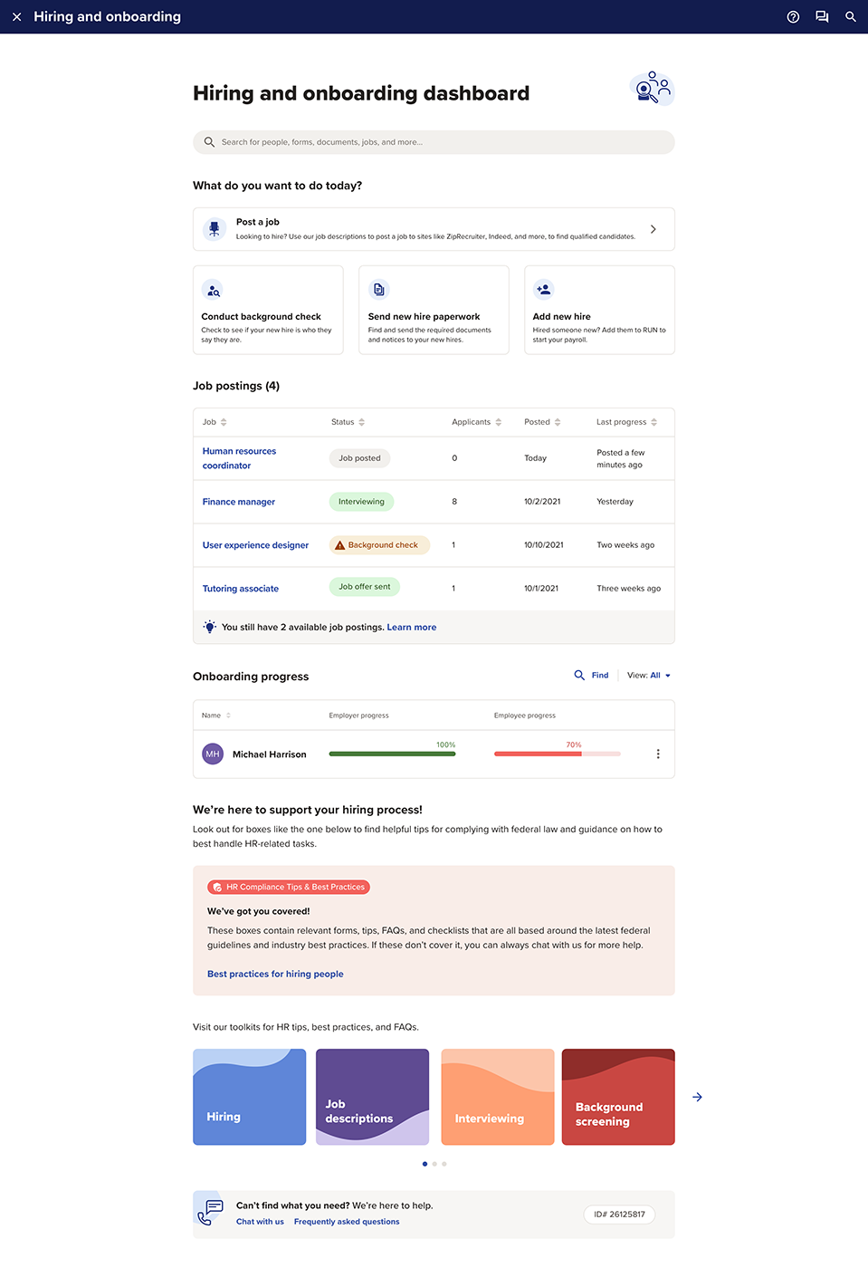This screenshot has width=868, height=1287.
Task: Click the help question mark icon
Action: [793, 16]
